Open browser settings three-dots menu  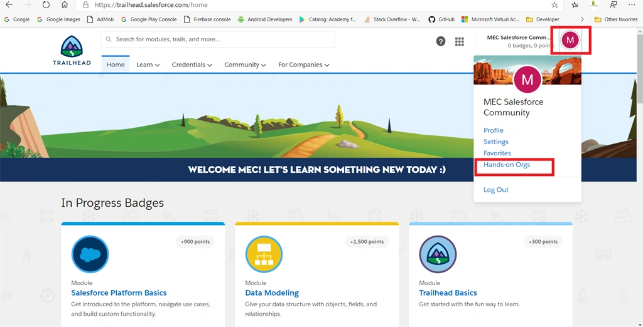point(632,5)
